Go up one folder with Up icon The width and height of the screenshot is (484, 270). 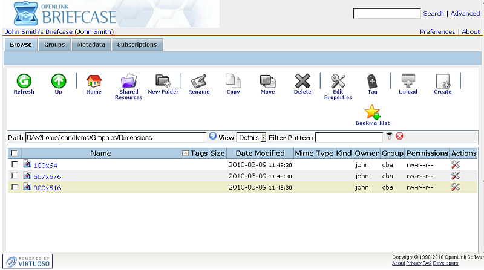(x=58, y=81)
